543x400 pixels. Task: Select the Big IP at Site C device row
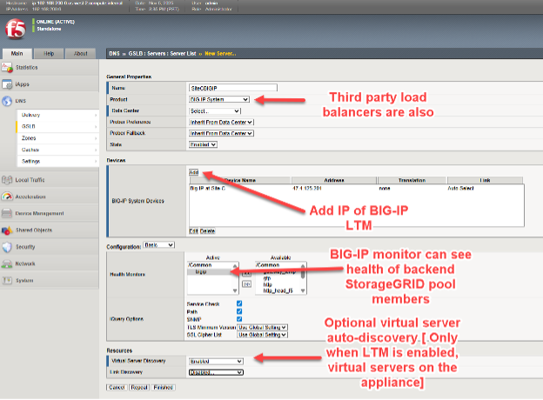coord(357,188)
